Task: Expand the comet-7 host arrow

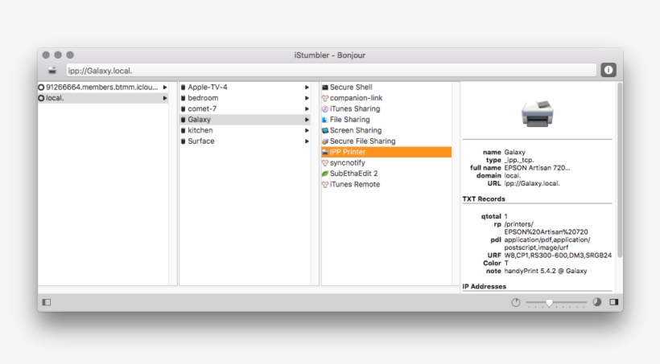Action: coord(307,108)
